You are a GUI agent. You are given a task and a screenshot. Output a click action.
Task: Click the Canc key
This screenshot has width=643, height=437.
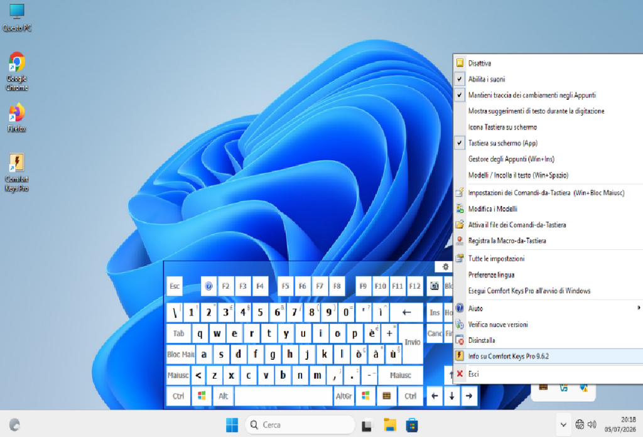click(435, 333)
